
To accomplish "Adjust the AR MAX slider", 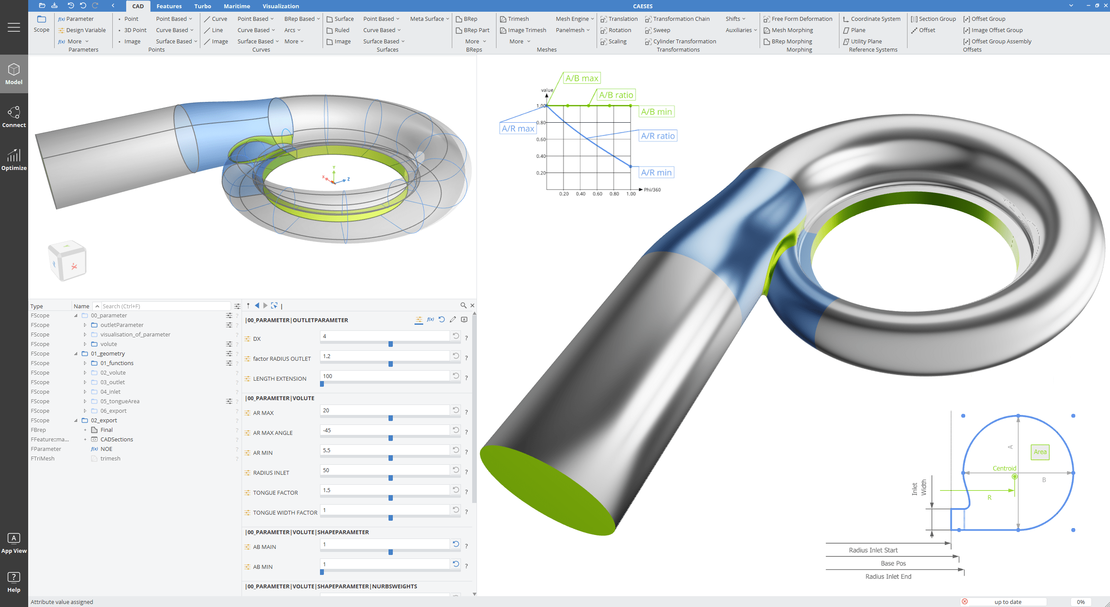I will coord(390,418).
